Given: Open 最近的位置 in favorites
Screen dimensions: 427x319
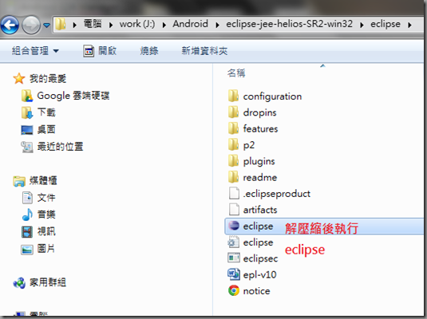Looking at the screenshot, I should [60, 147].
